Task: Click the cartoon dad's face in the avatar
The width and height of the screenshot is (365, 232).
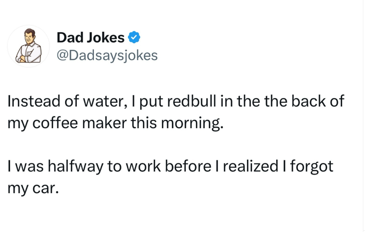Action: [x=29, y=37]
